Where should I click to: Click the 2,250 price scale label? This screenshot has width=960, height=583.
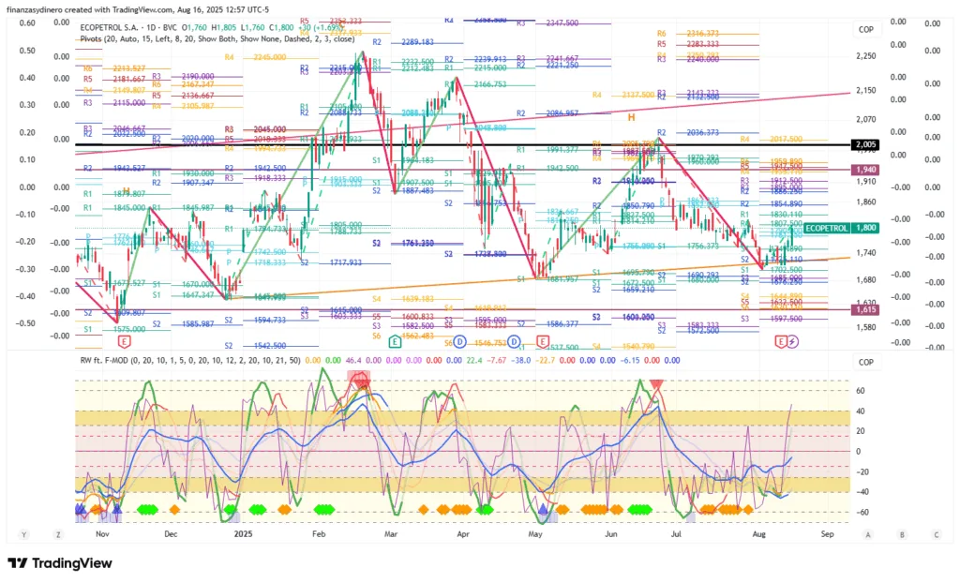click(x=865, y=55)
